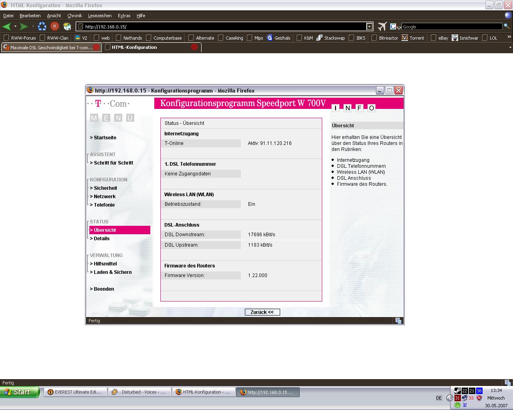This screenshot has width=513, height=410.
Task: Open the tab list dropdown at the right of the tab bar
Action: (510, 47)
